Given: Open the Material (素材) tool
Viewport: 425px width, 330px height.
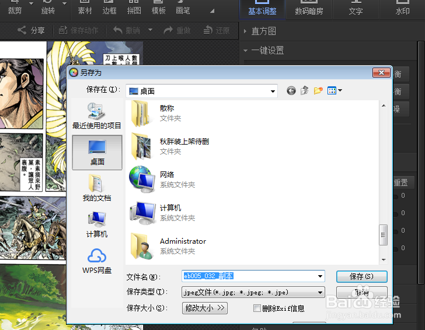Looking at the screenshot, I should coord(85,8).
